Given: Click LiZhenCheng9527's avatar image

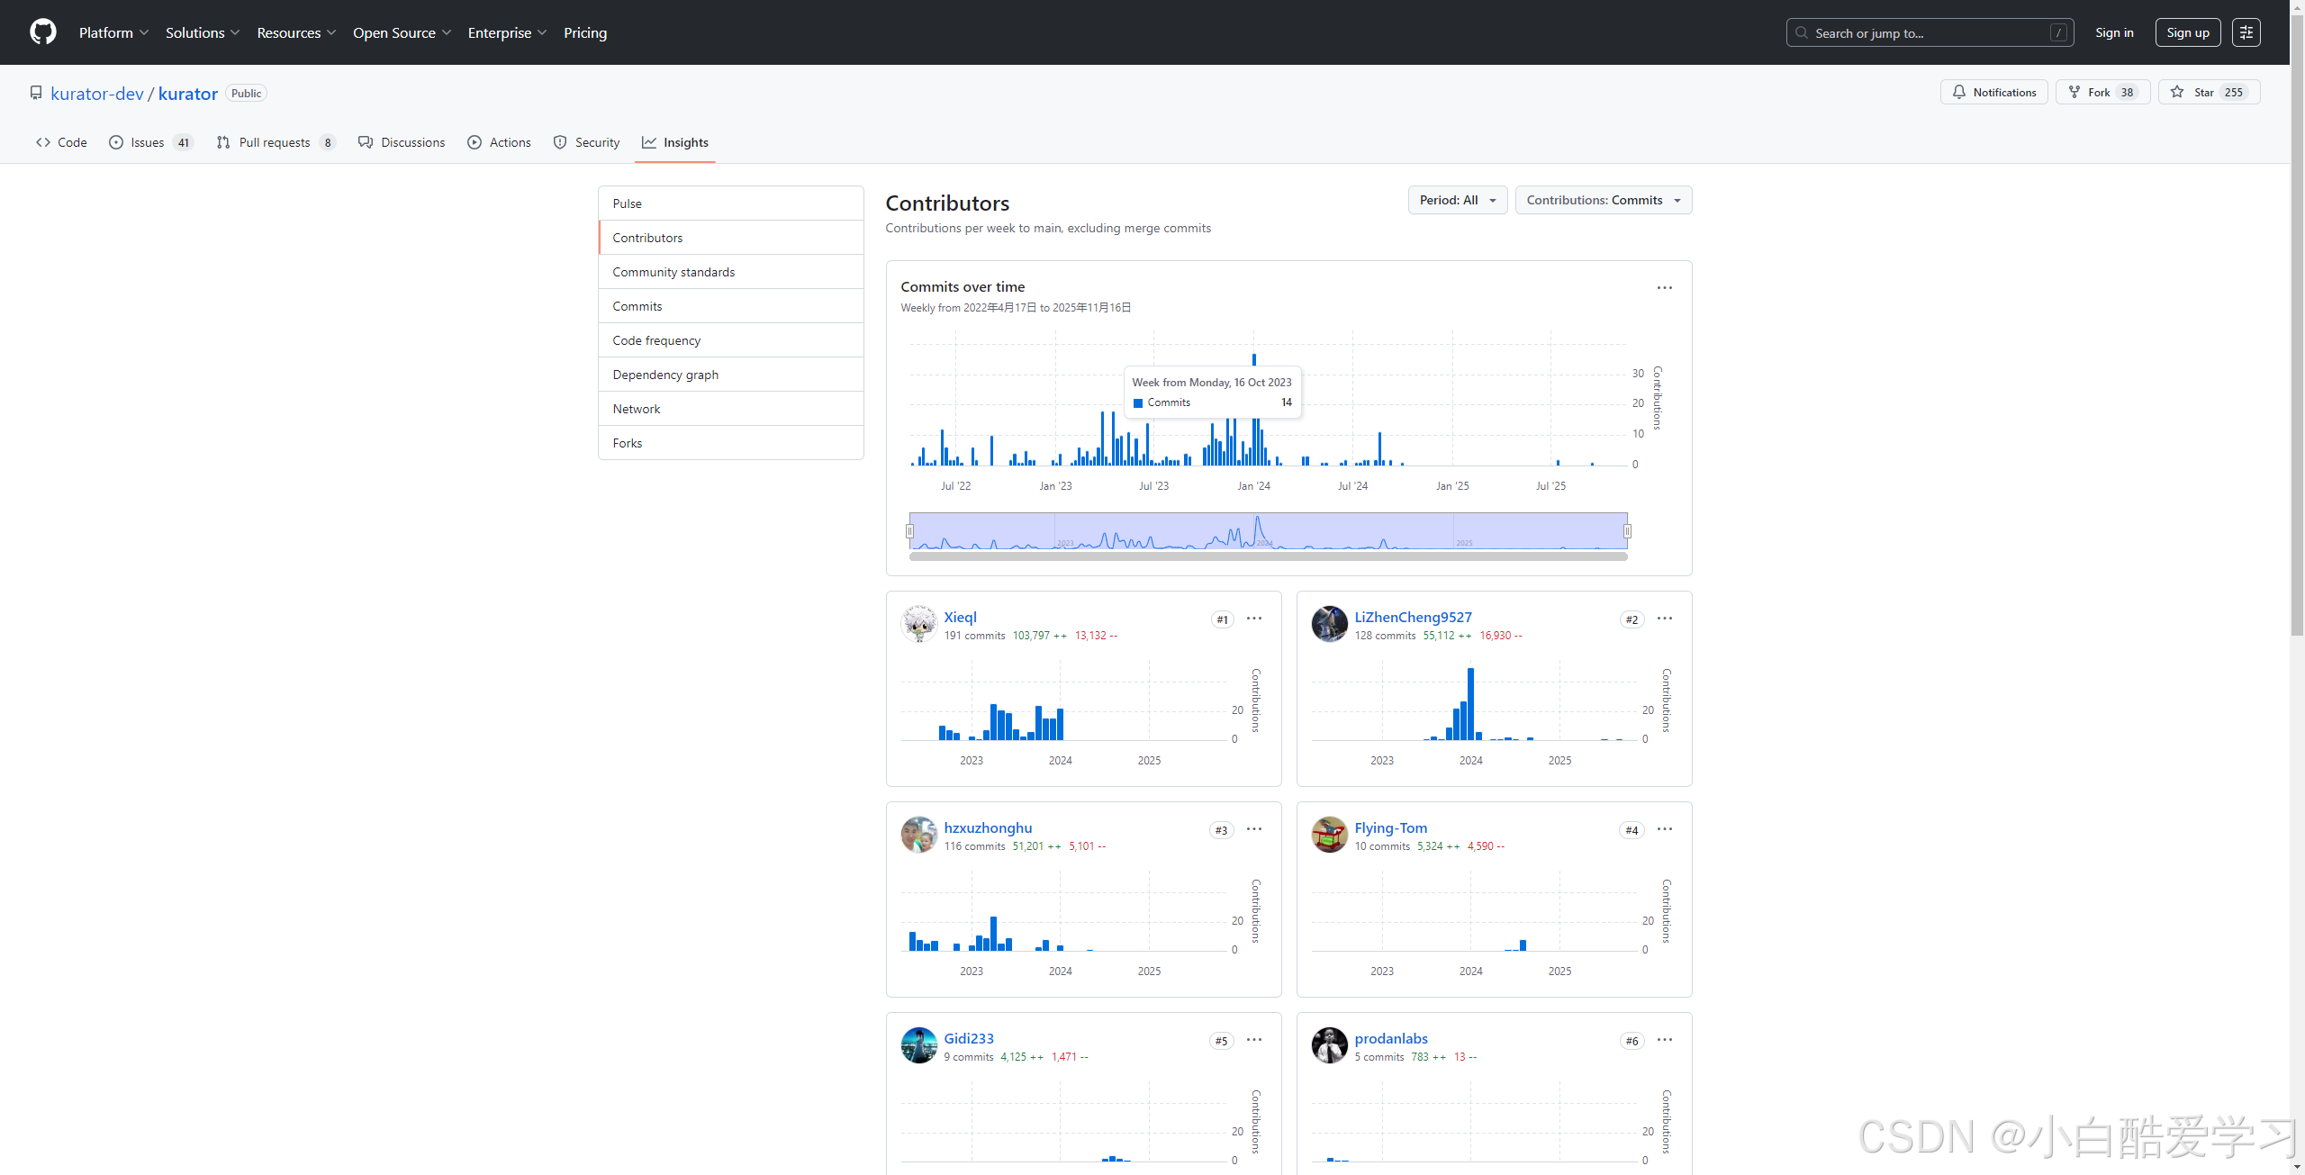Looking at the screenshot, I should coord(1329,624).
